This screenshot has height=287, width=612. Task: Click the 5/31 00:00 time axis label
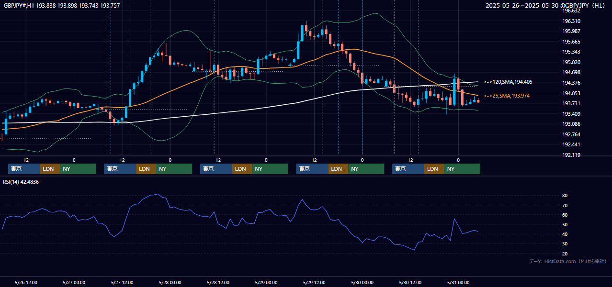coord(458,283)
